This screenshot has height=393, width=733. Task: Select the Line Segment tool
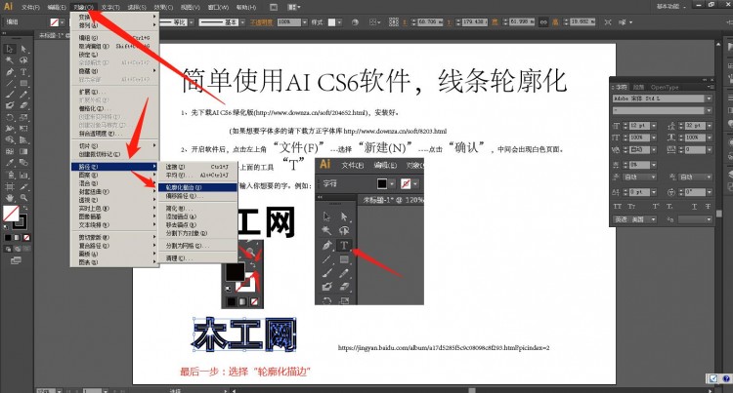click(10, 83)
